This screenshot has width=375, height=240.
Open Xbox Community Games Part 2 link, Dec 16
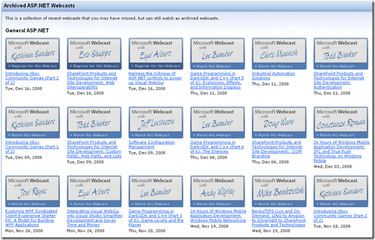point(32,78)
